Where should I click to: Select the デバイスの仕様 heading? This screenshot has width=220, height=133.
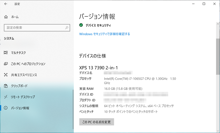click(x=92, y=56)
